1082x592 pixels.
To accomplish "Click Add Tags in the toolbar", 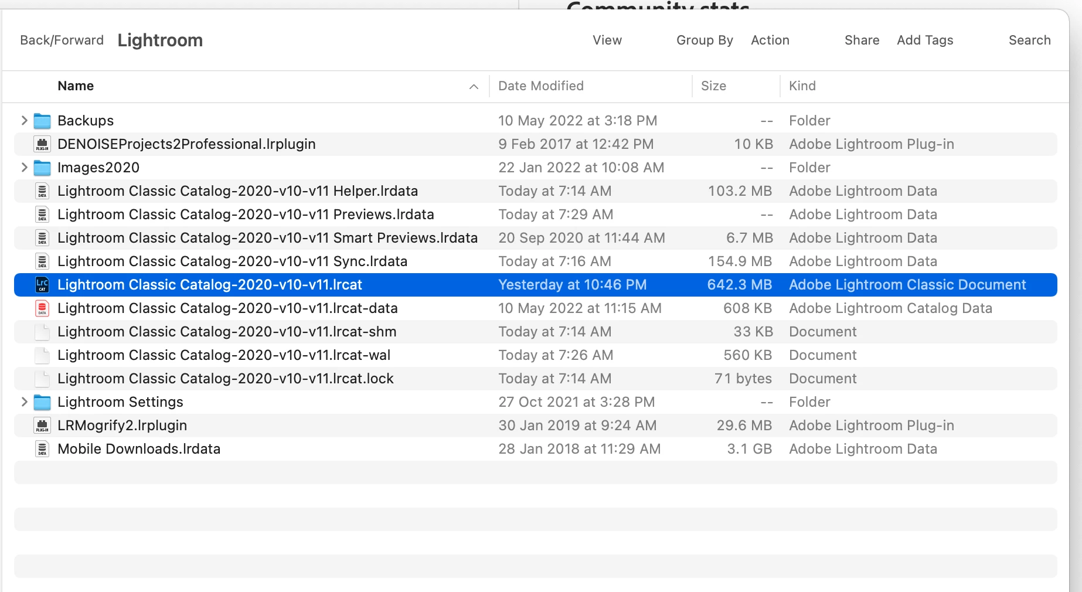I will pos(925,40).
